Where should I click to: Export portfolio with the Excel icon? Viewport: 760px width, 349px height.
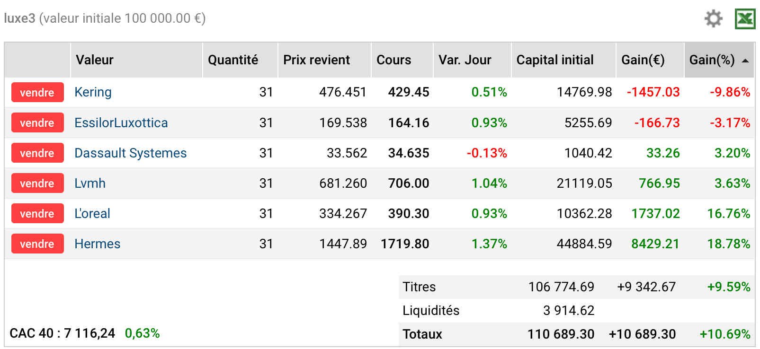745,19
